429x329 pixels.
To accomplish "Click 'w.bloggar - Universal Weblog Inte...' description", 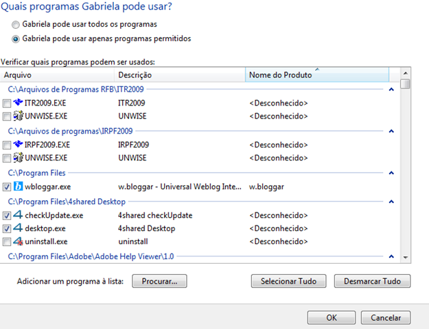I will click(x=180, y=186).
